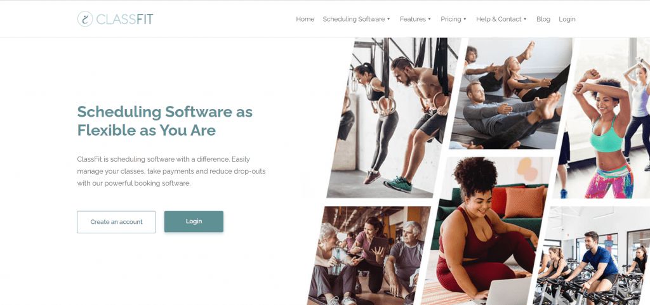This screenshot has width=650, height=305.
Task: Click the ClassFit circular logo icon
Action: tap(85, 19)
